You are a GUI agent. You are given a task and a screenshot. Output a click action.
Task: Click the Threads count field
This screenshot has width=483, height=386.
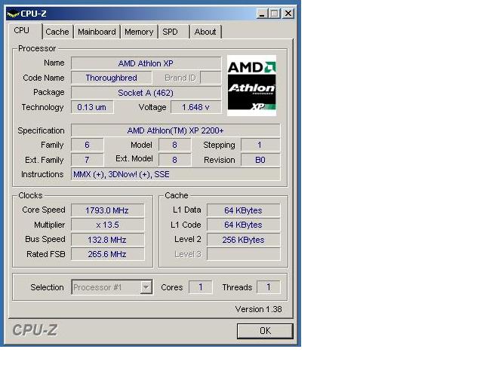tap(269, 287)
